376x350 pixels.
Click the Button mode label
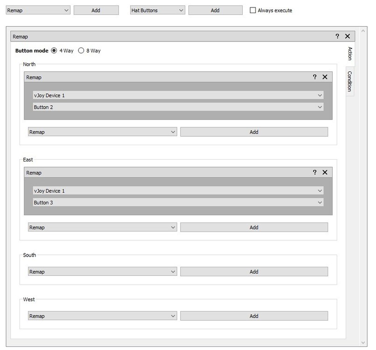coord(32,50)
